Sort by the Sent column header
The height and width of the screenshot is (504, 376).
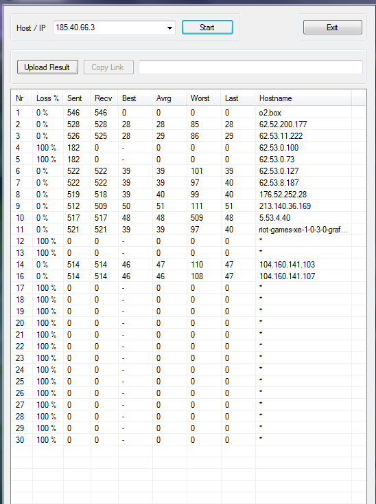pos(77,98)
